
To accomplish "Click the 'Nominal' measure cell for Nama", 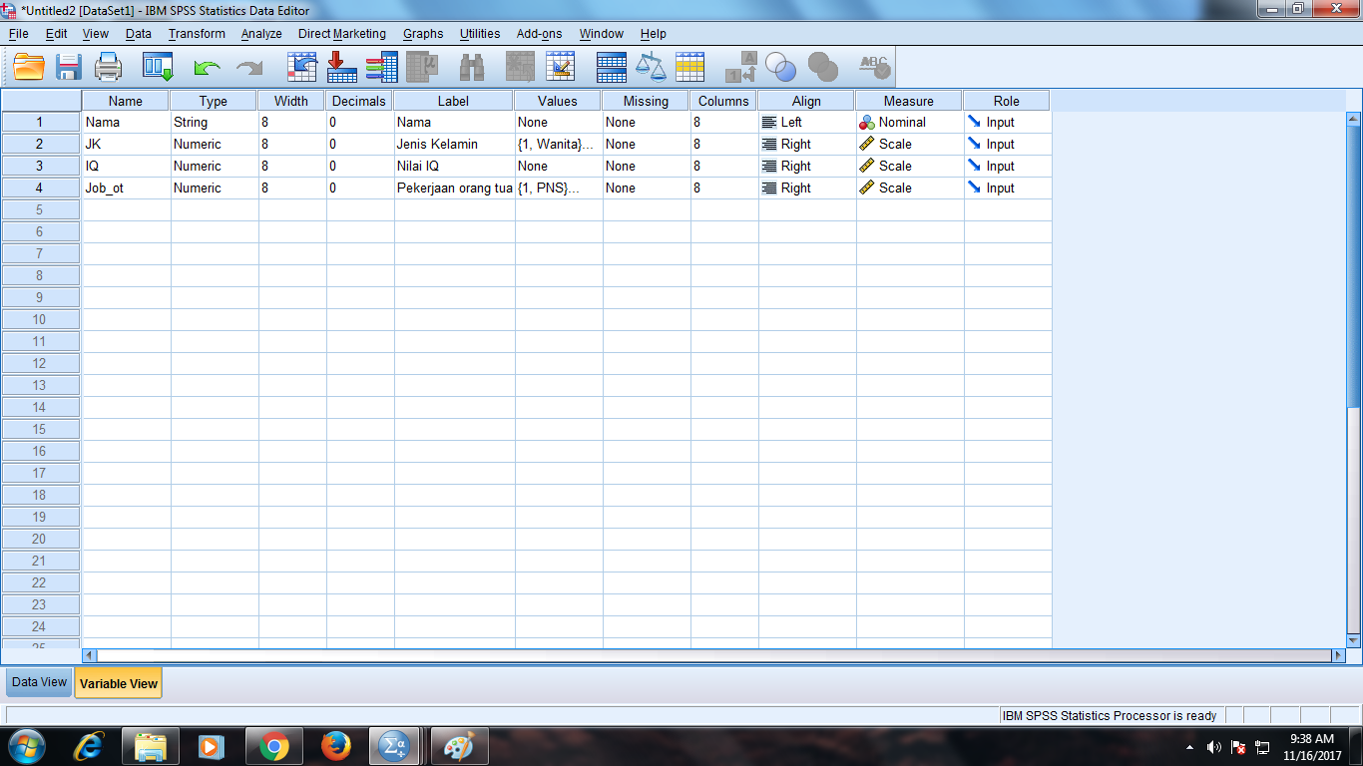I will (x=909, y=122).
